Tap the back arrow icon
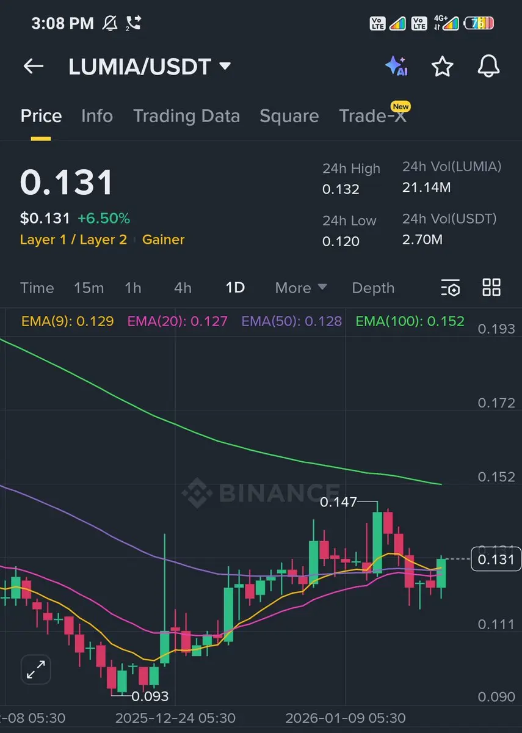The height and width of the screenshot is (733, 522). pos(33,67)
